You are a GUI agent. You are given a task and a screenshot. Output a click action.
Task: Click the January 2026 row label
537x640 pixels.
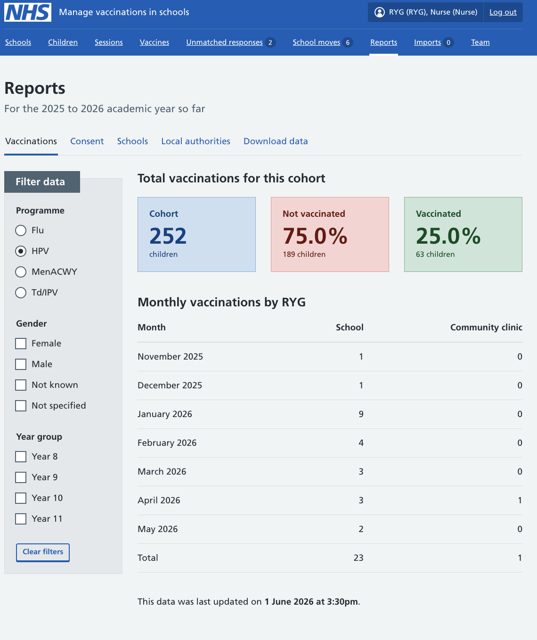coord(165,414)
